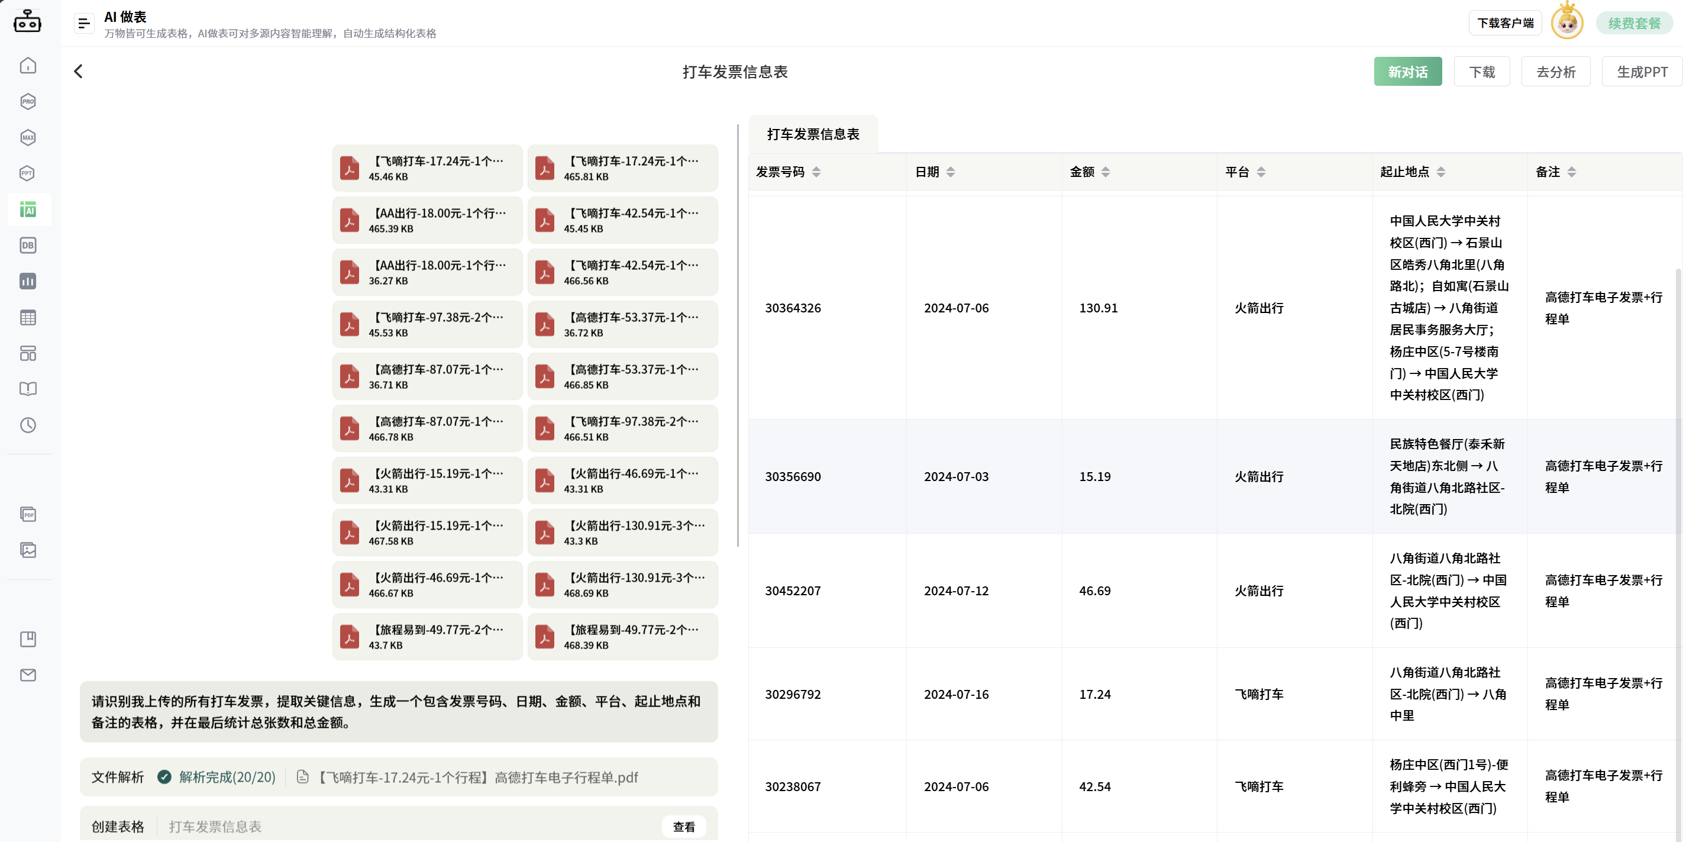Open the 【旅程易到-49.77元】 PDF thumbnail
1683x842 pixels.
point(427,636)
